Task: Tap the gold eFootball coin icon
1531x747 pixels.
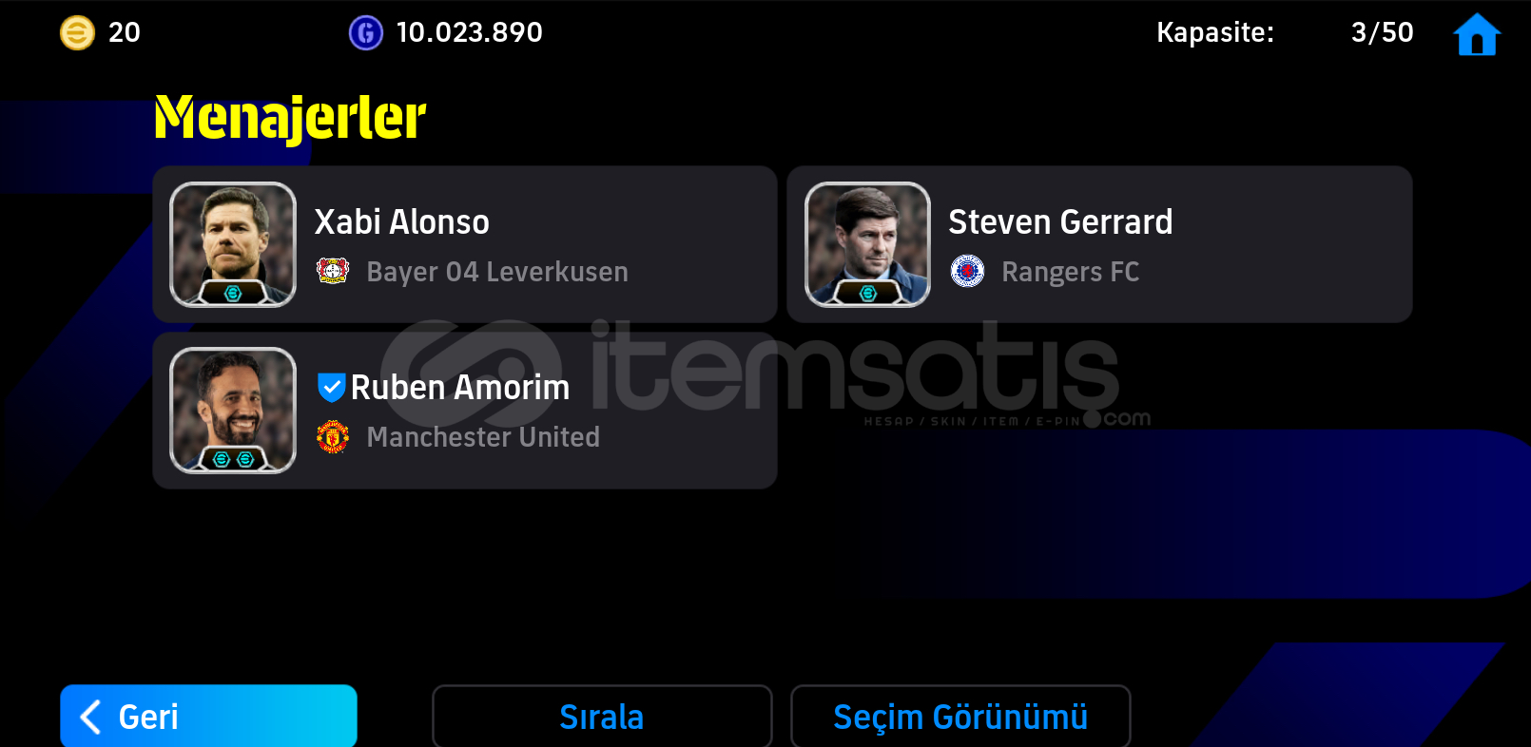Action: coord(77,33)
